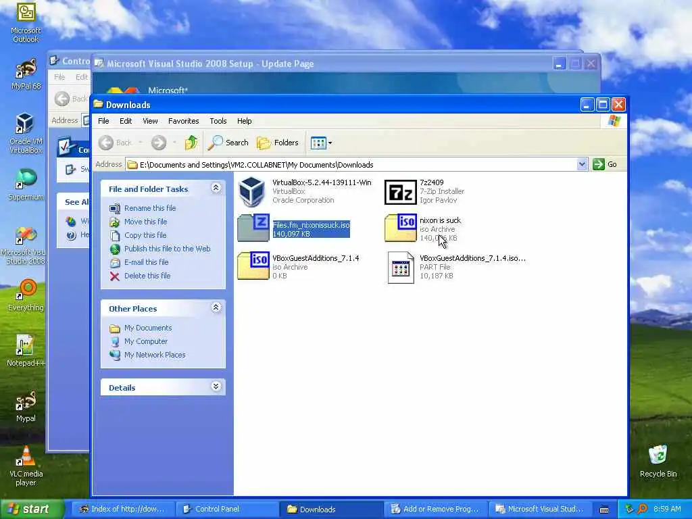Click the Up folder toolbar icon
Viewport: 692px width, 519px height.
191,143
